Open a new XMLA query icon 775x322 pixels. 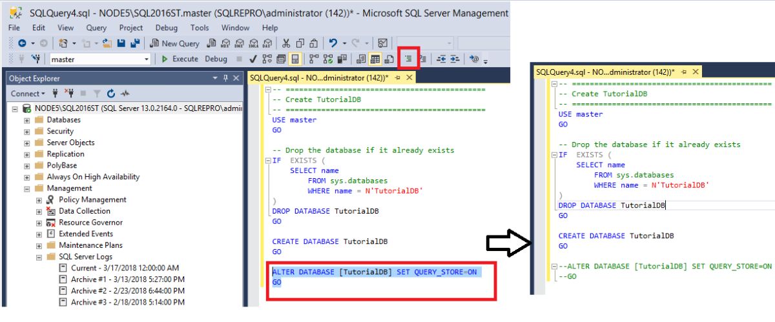253,43
